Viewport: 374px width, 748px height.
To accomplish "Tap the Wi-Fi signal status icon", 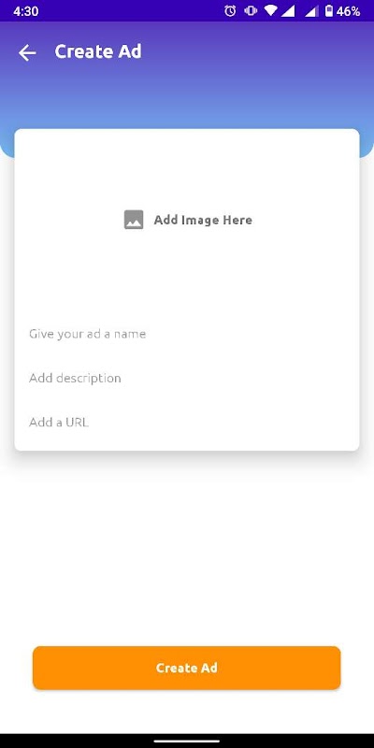I will (x=270, y=11).
